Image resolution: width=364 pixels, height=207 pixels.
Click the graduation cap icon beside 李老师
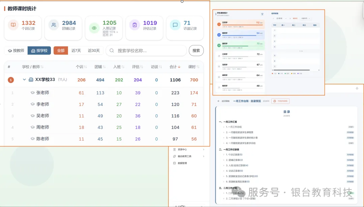coord(32,104)
